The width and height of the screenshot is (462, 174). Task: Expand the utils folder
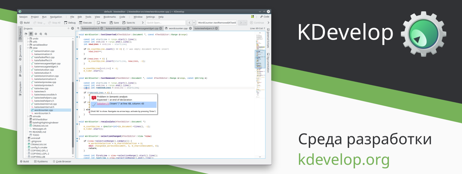click(28, 41)
